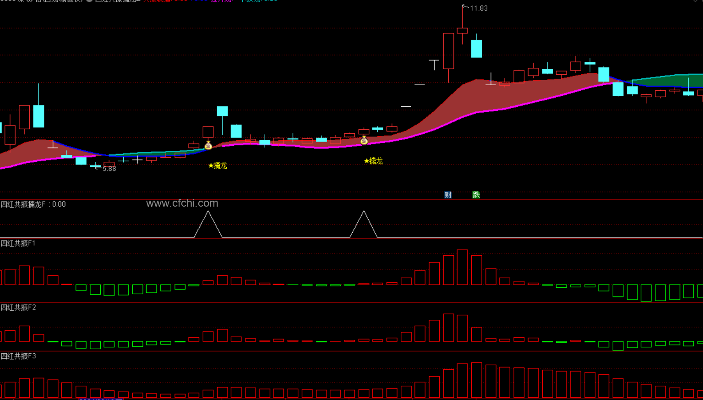Click the 5.88 low price label
The image size is (703, 400).
[109, 169]
